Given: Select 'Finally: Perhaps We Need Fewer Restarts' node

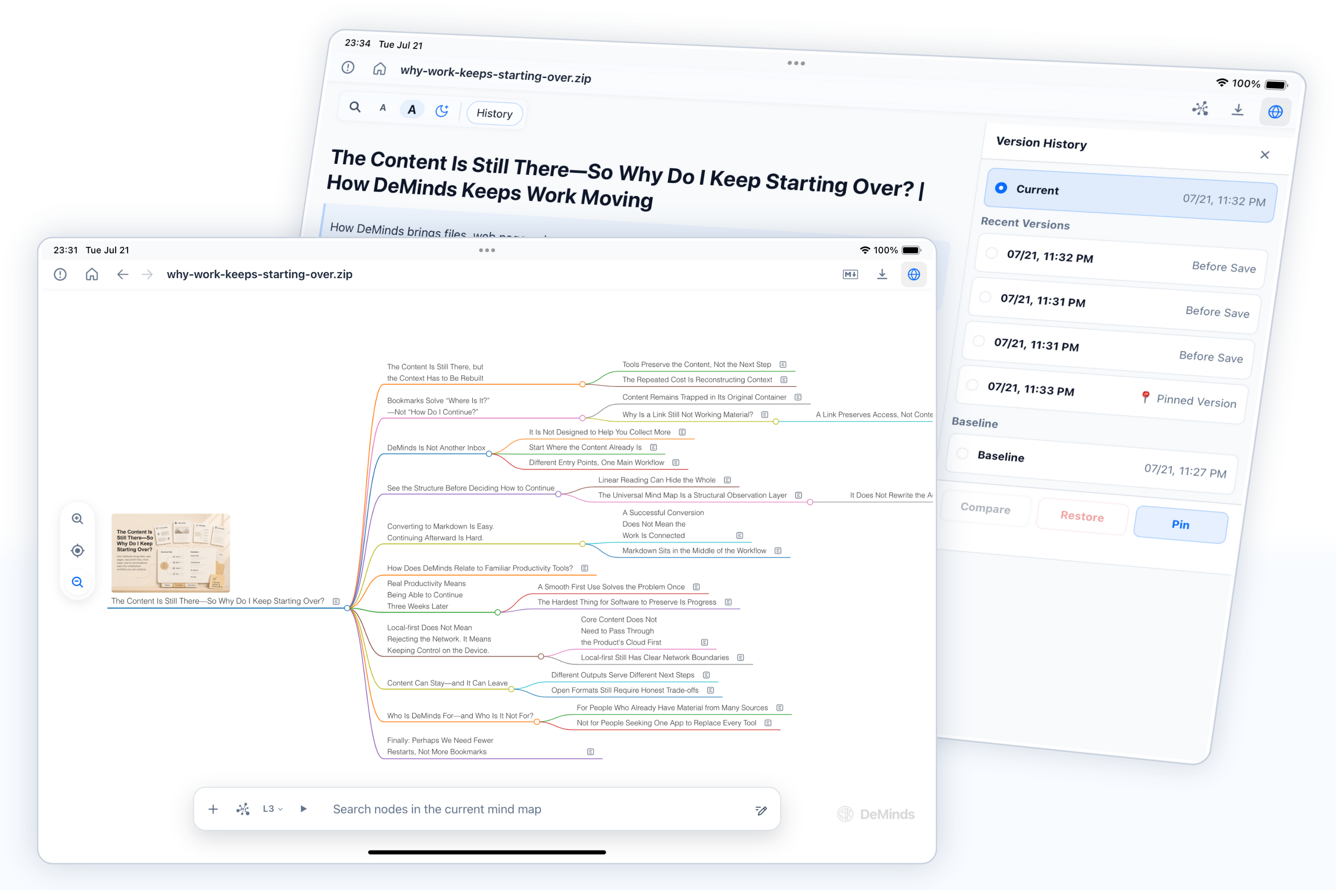Looking at the screenshot, I should pos(440,746).
